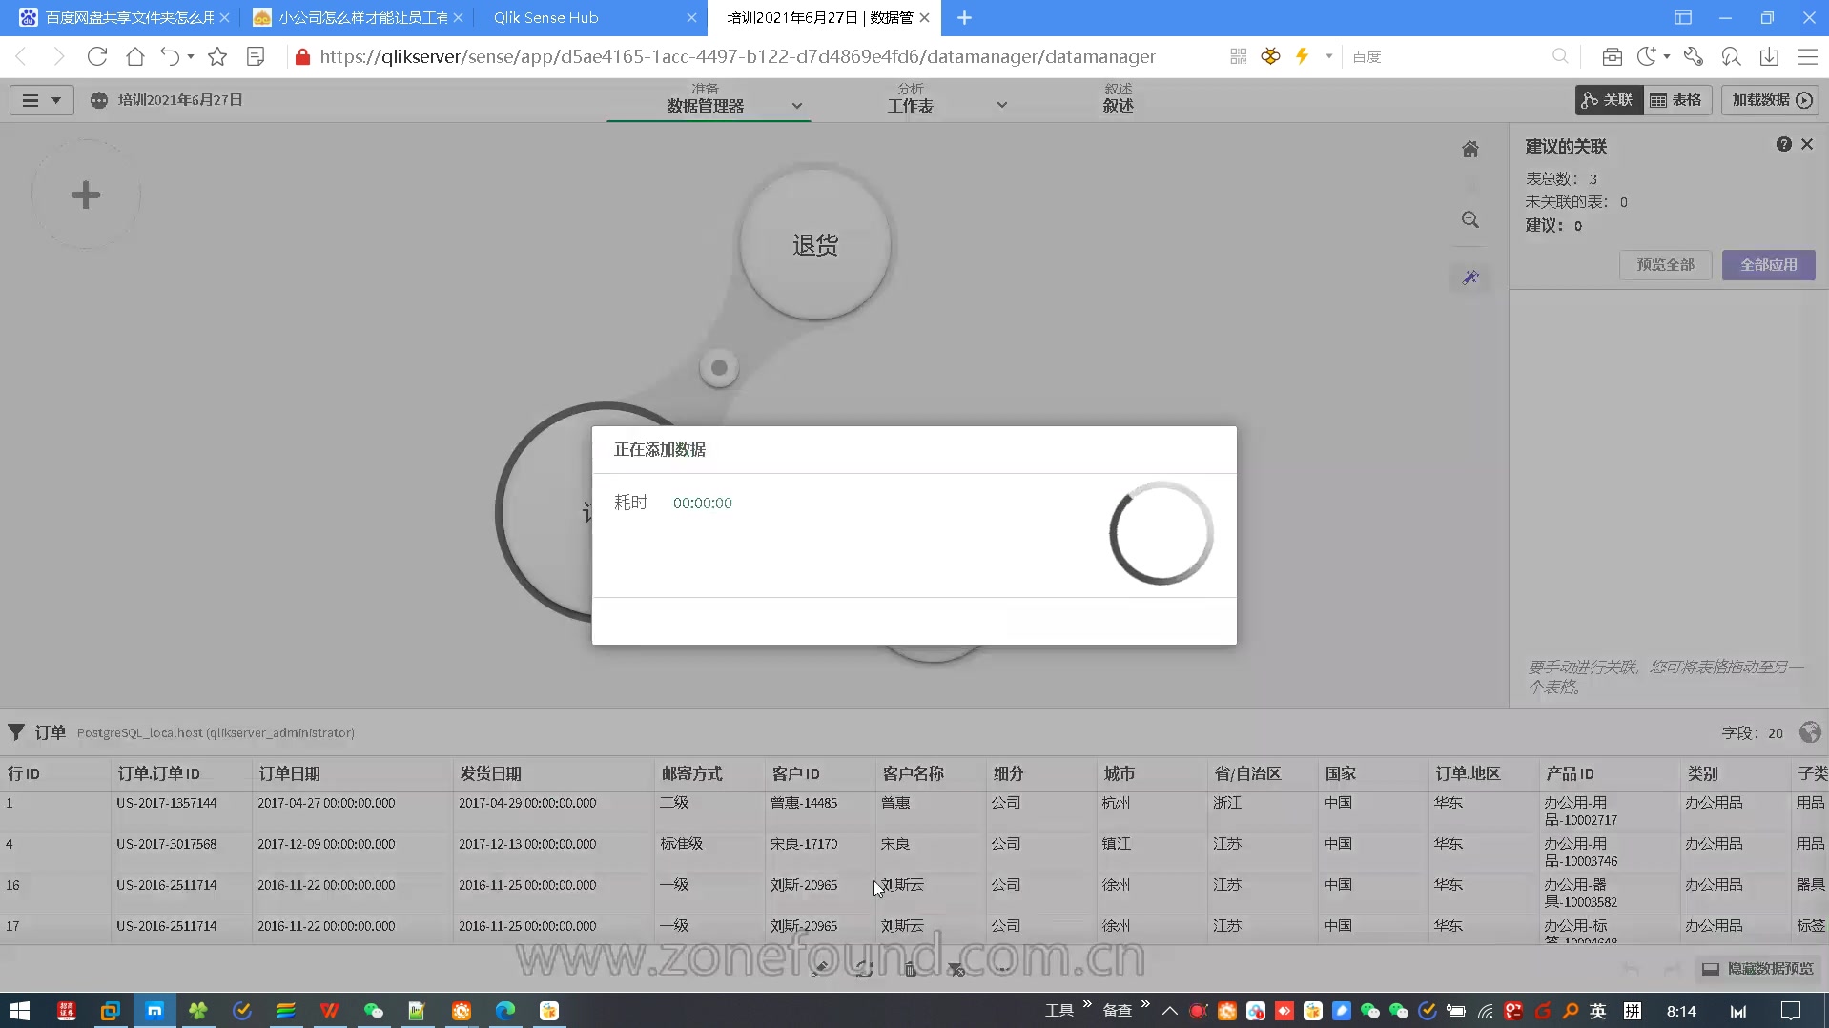Switch to the 工作表 analysis tab
The image size is (1829, 1028).
point(911,99)
